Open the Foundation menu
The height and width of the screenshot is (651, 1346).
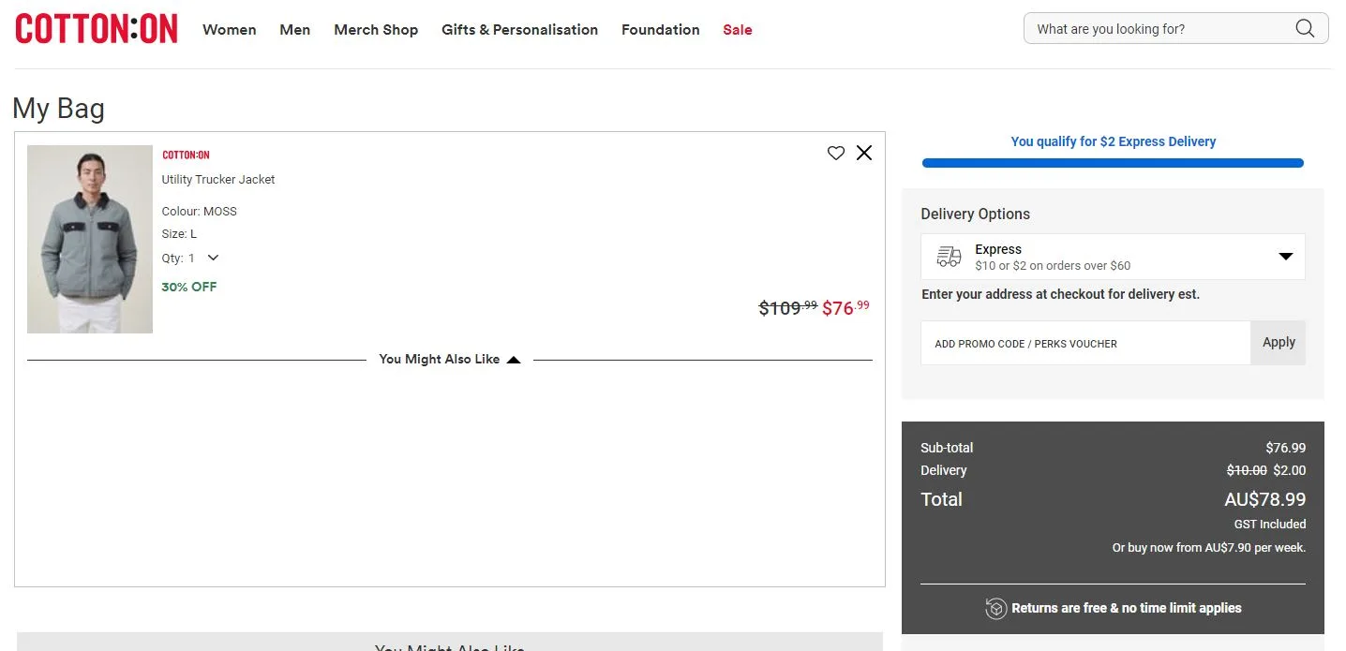[x=661, y=30]
